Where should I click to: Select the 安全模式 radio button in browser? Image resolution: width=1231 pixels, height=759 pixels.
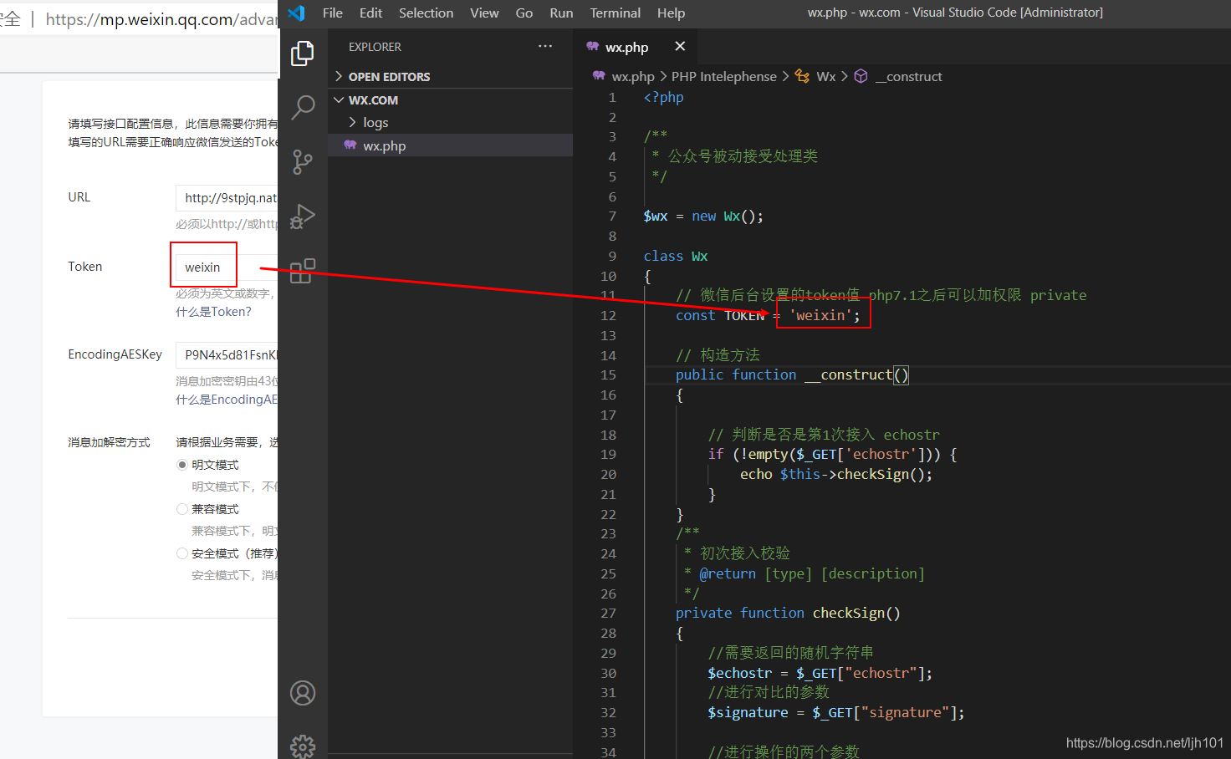pos(182,553)
